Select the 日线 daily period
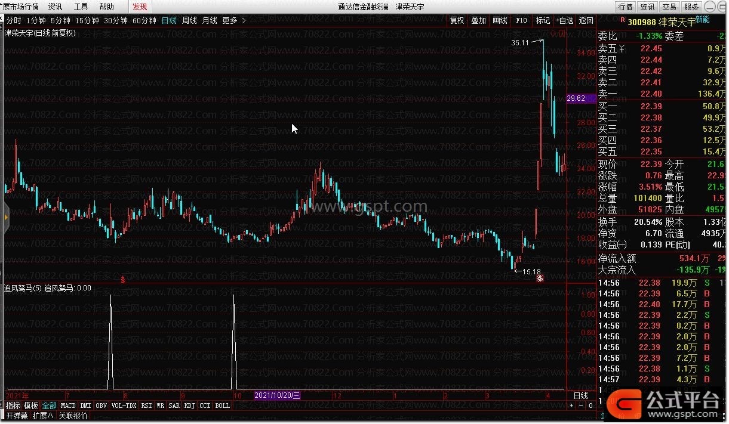 click(170, 20)
